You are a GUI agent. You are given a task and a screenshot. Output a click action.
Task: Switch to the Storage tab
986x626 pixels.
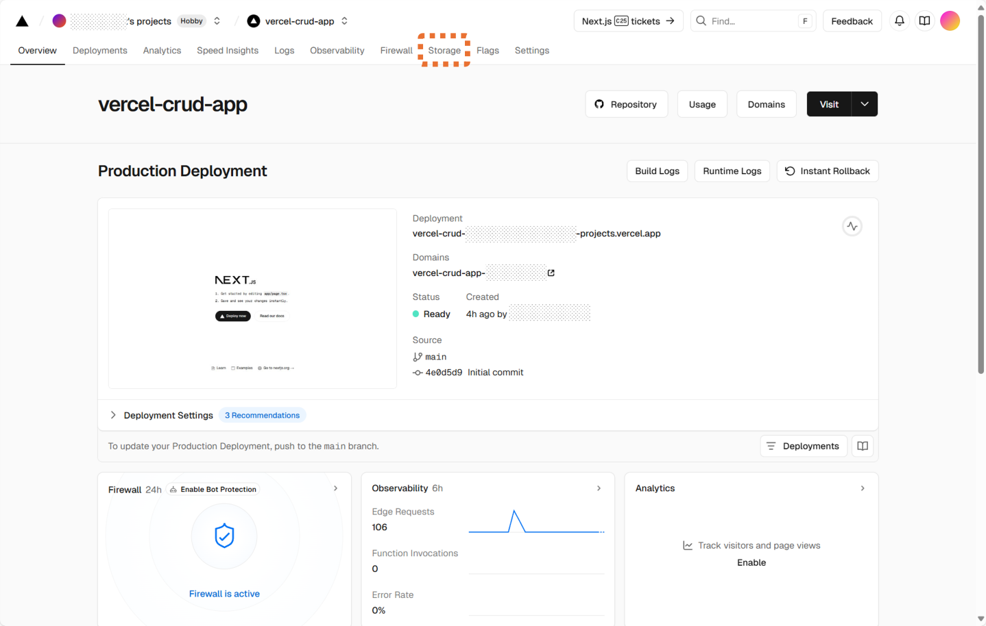[x=444, y=51]
